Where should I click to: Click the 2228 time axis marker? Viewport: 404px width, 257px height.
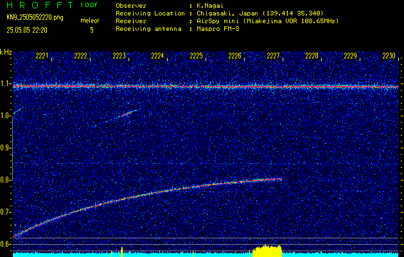pyautogui.click(x=312, y=56)
